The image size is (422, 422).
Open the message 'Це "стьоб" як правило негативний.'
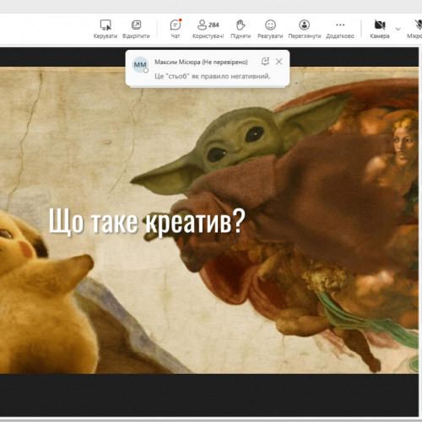click(x=213, y=76)
